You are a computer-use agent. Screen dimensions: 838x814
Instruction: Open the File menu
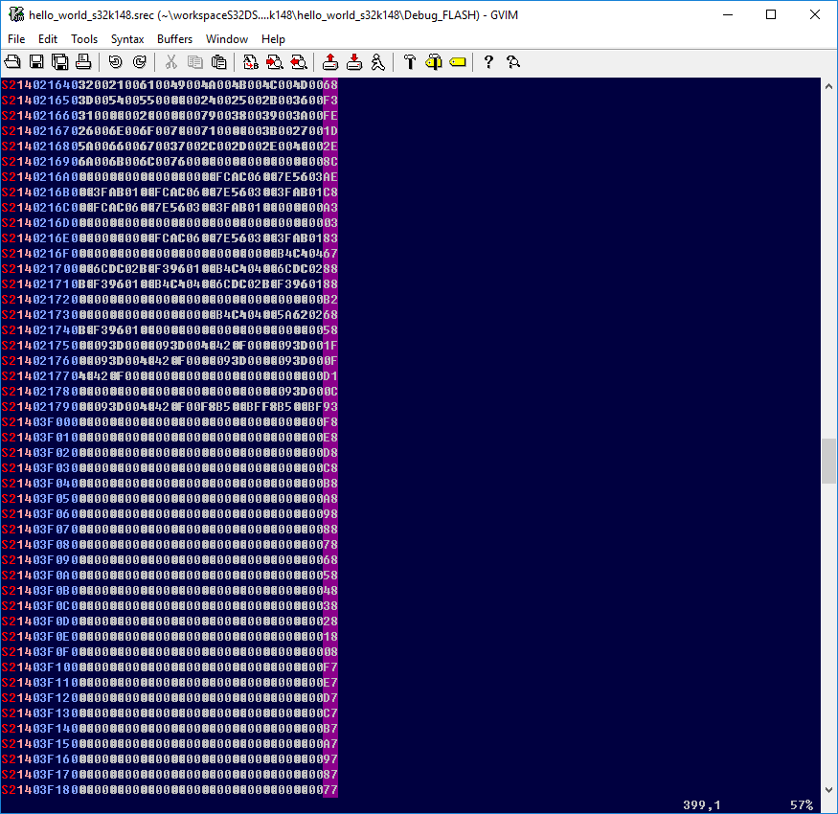16,39
